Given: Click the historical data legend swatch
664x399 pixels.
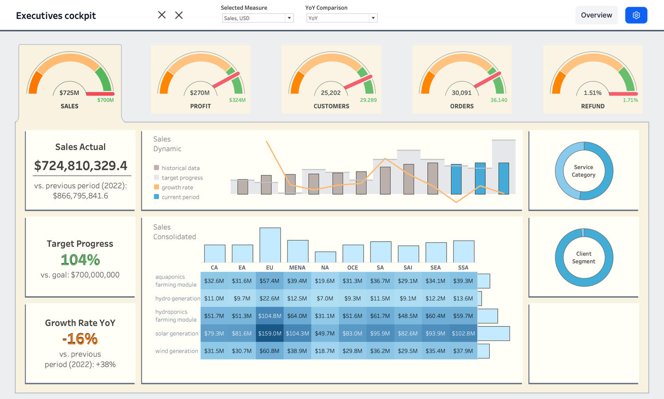Looking at the screenshot, I should click(157, 168).
